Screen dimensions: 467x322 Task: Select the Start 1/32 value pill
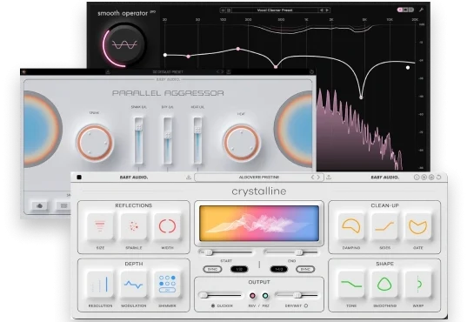239,269
